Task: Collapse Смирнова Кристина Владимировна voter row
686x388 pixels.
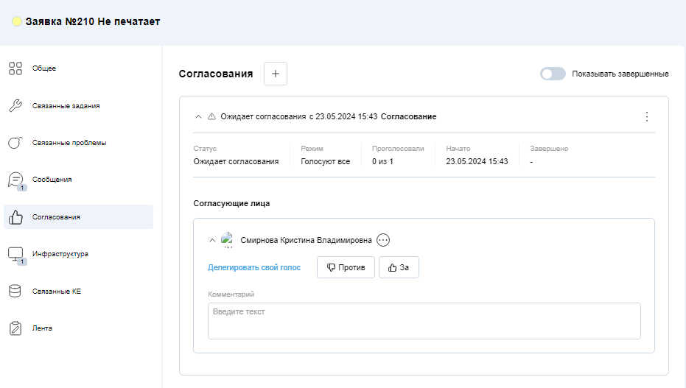Action: pos(212,240)
